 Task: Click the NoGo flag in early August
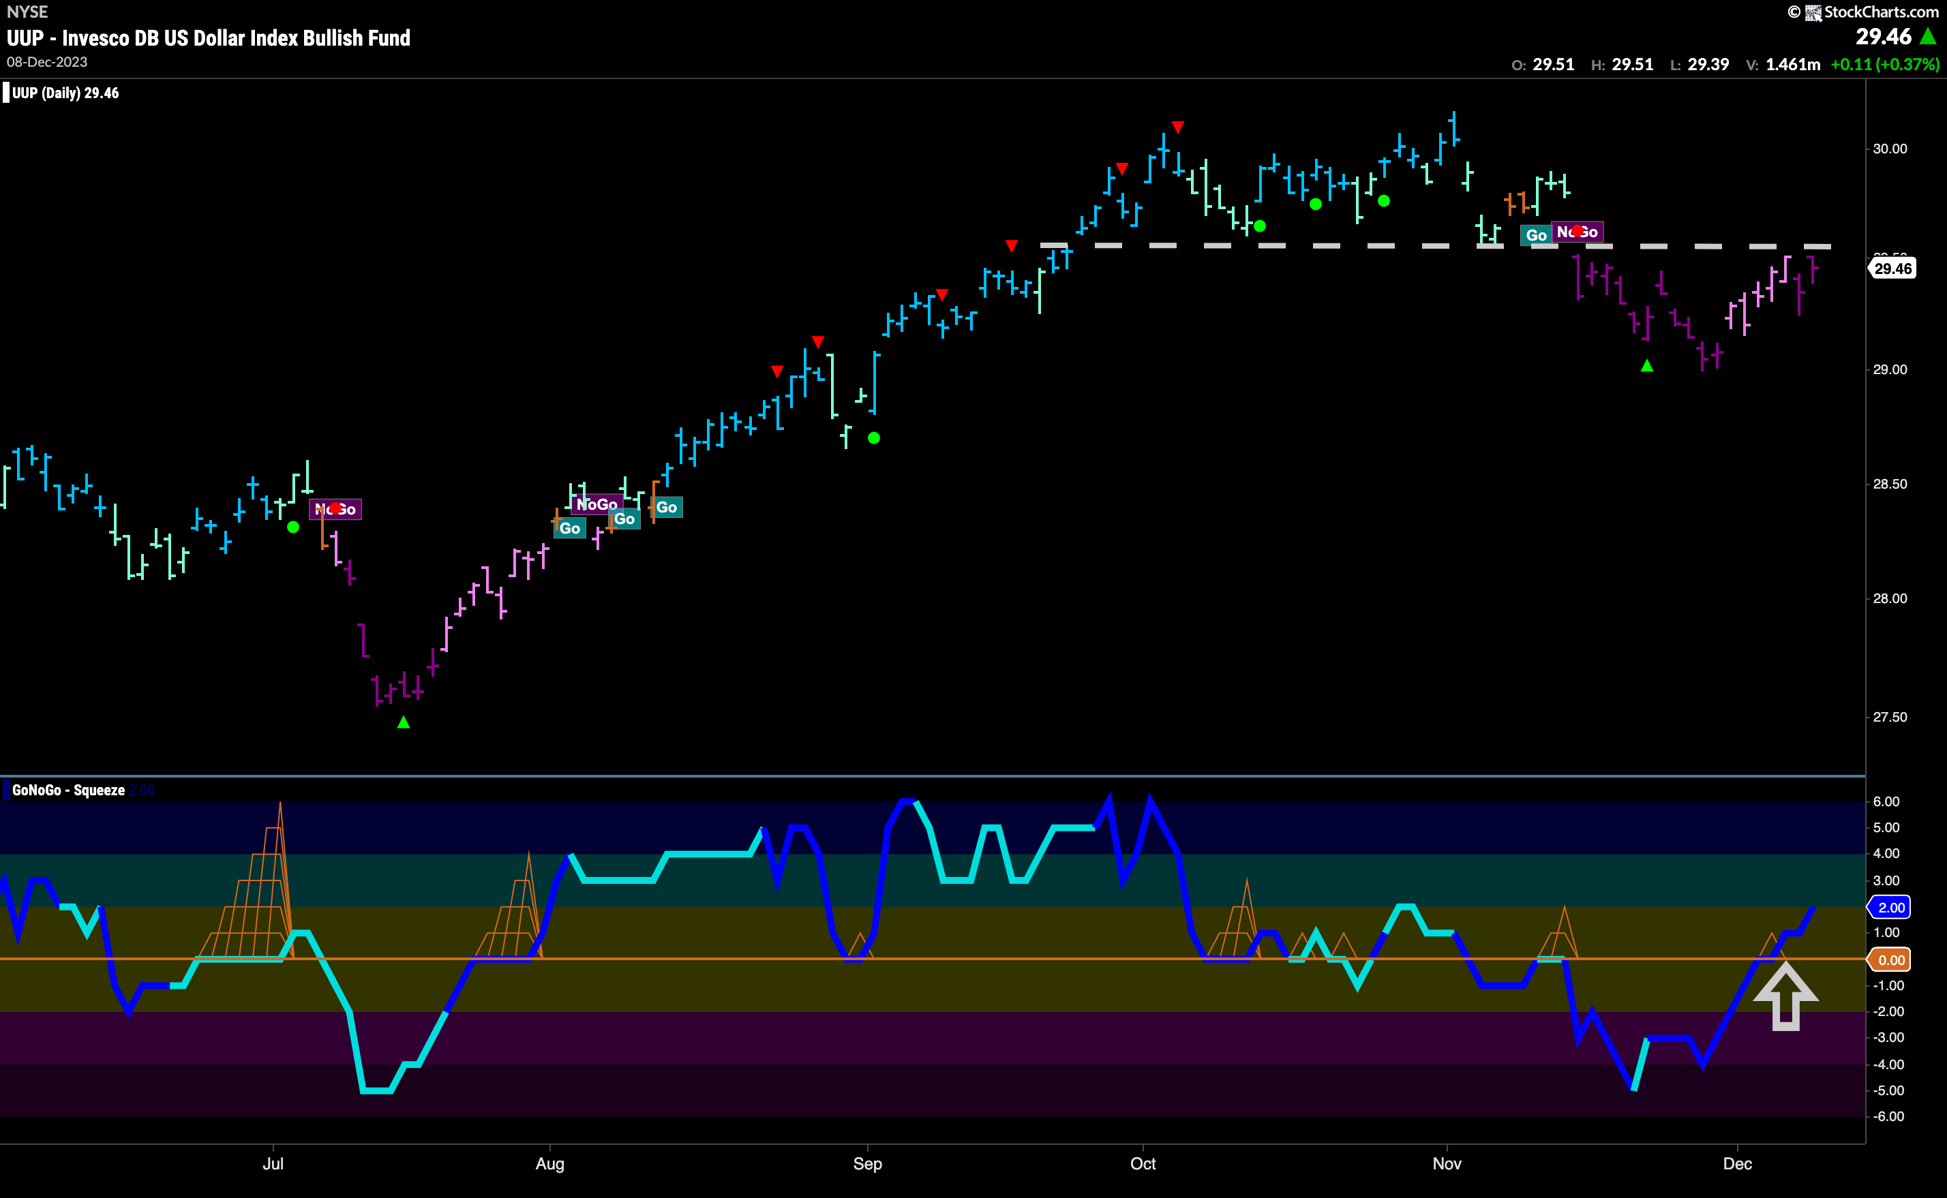coord(597,504)
